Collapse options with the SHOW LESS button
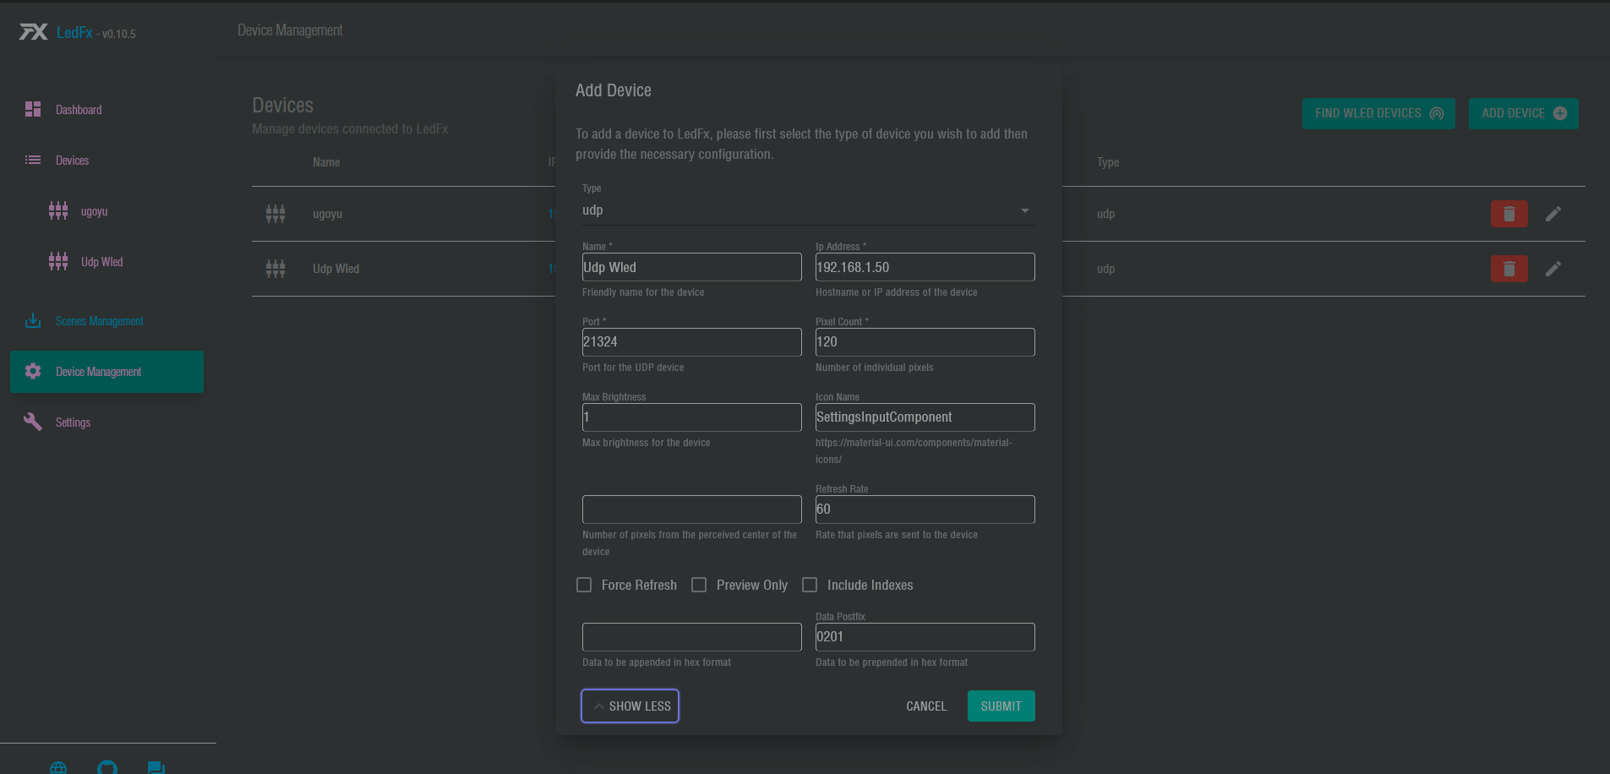This screenshot has width=1610, height=774. [630, 706]
